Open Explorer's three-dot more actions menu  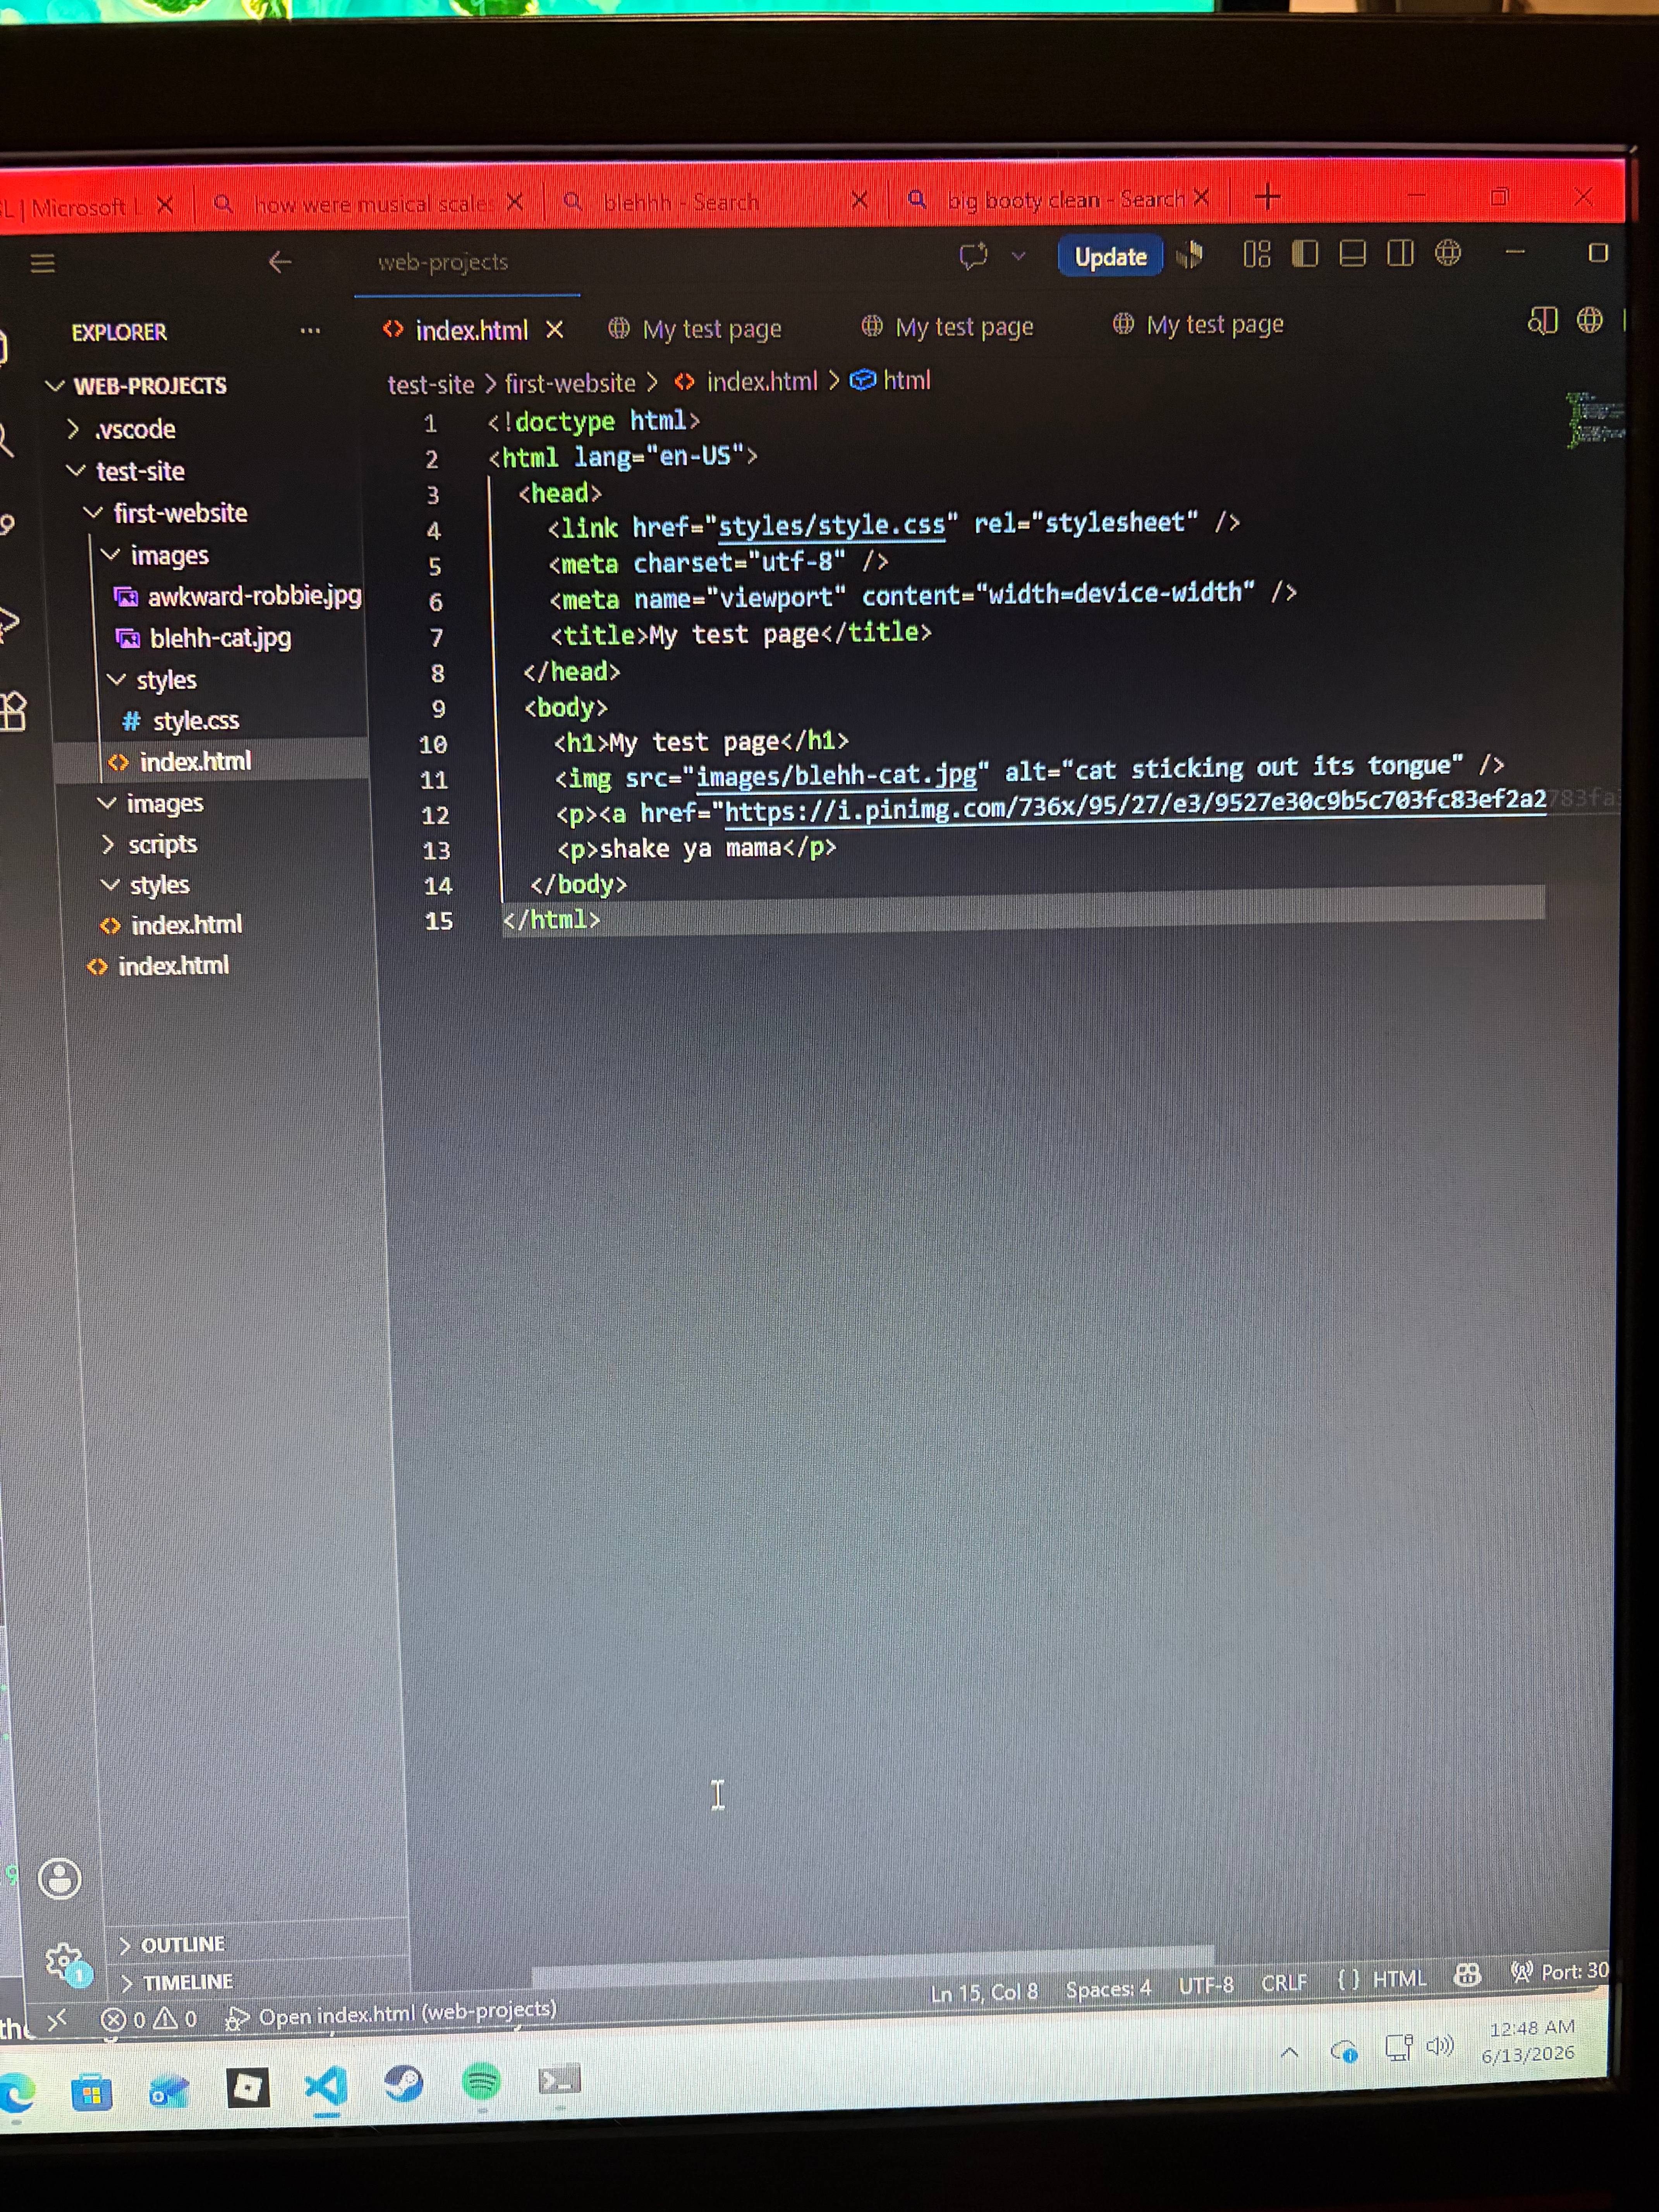tap(310, 331)
